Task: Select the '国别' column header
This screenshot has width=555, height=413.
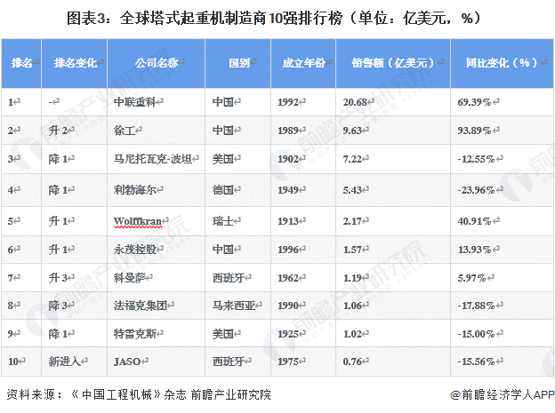Action: tap(239, 63)
